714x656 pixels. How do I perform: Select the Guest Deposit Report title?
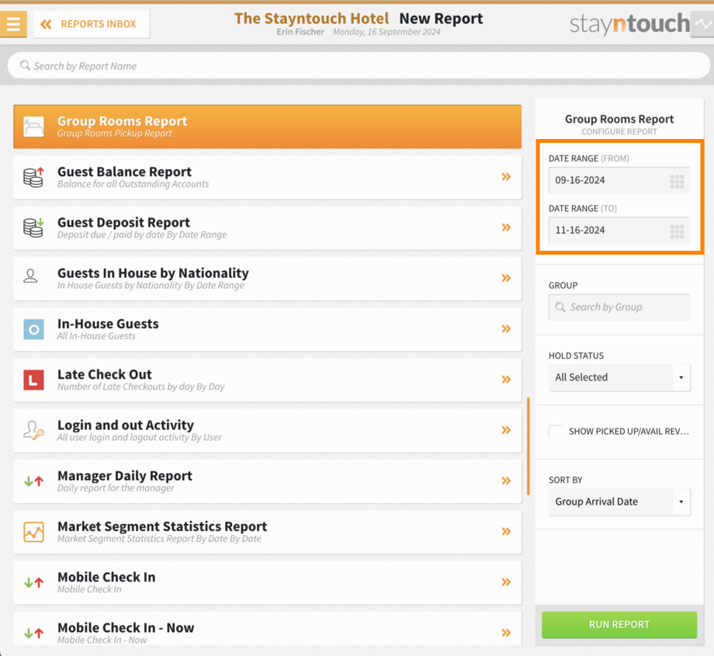(123, 222)
